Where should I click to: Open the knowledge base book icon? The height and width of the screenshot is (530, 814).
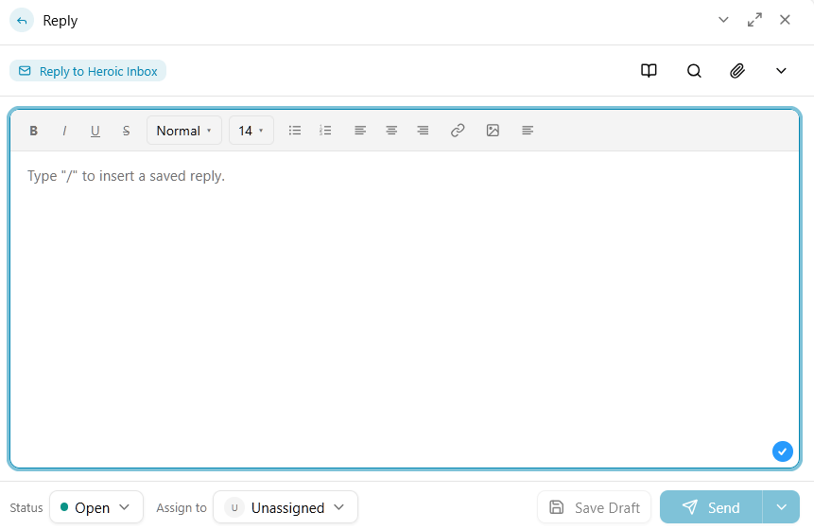pos(649,71)
